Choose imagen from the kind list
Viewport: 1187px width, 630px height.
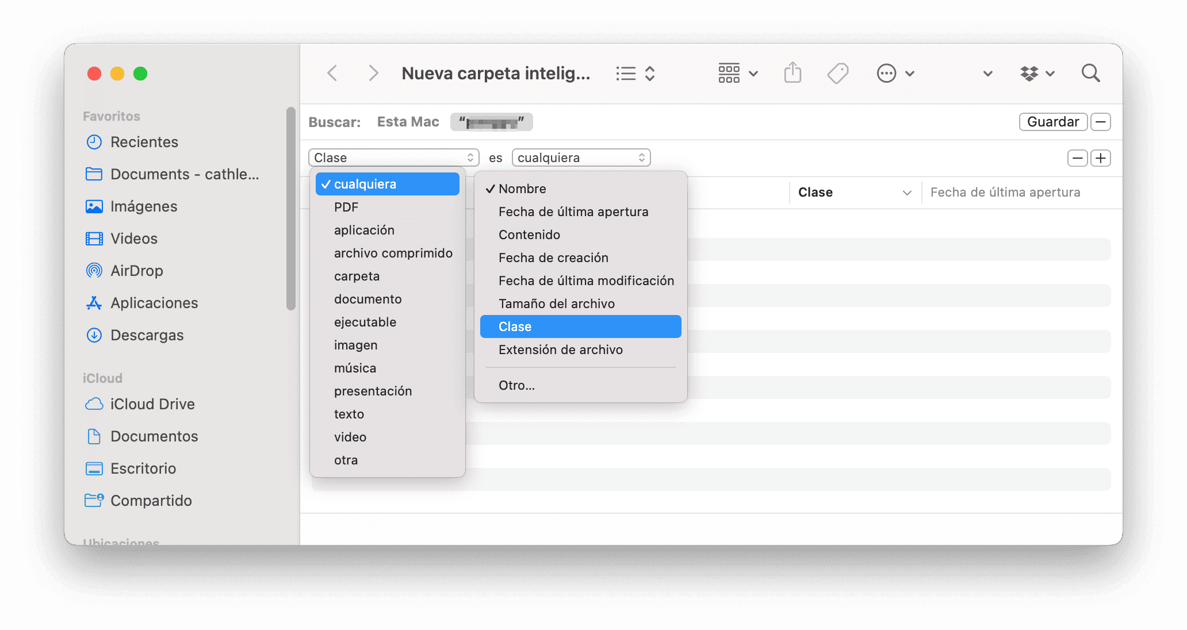coord(388,345)
